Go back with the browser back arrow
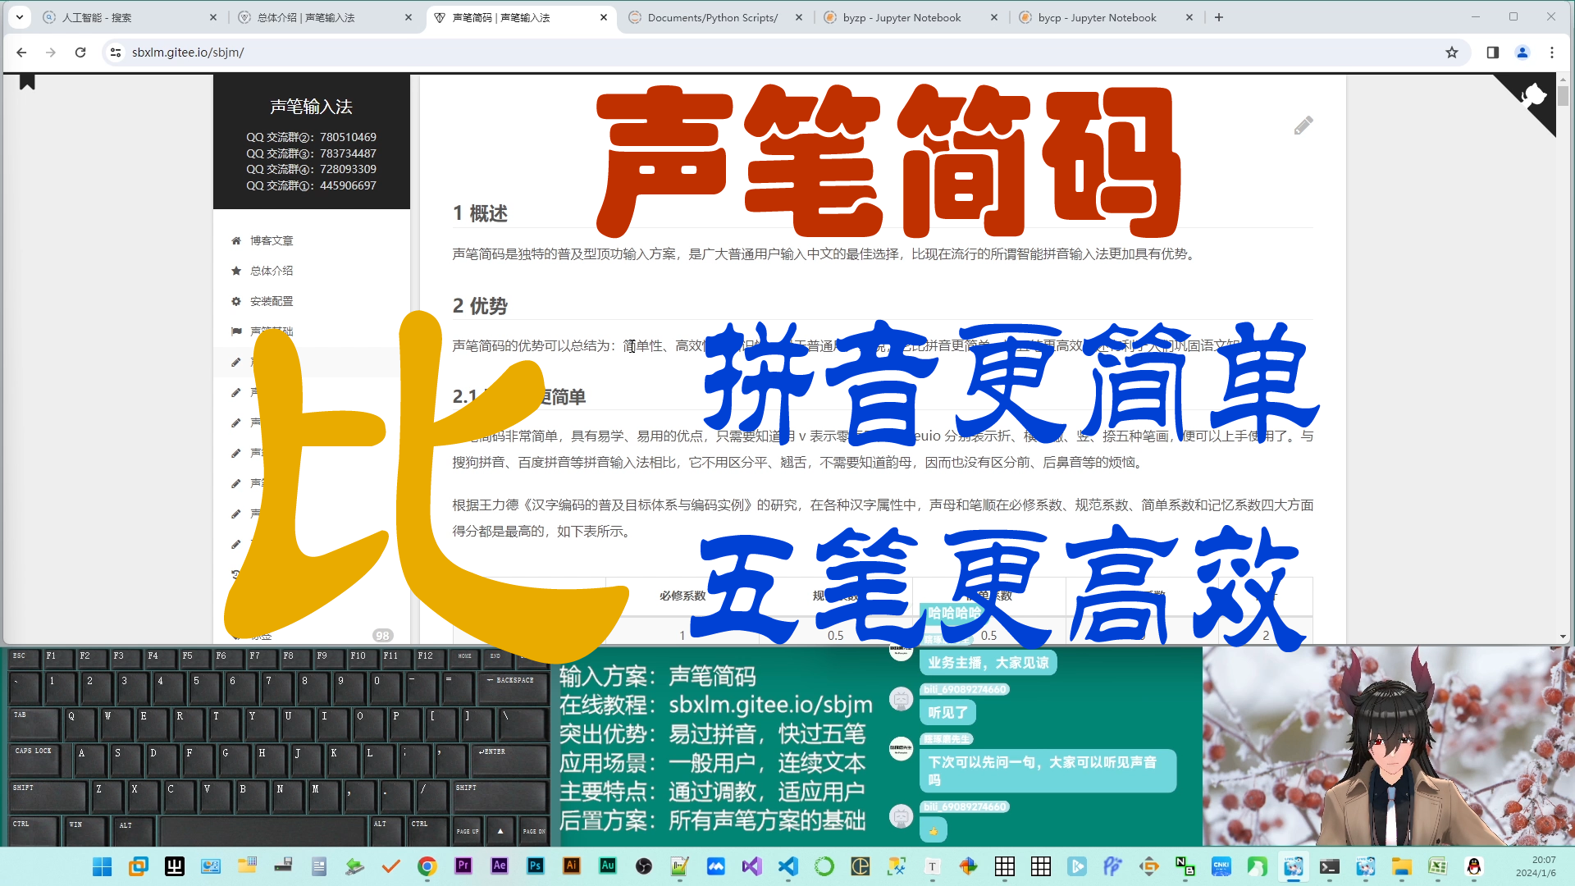The image size is (1575, 886). (21, 53)
